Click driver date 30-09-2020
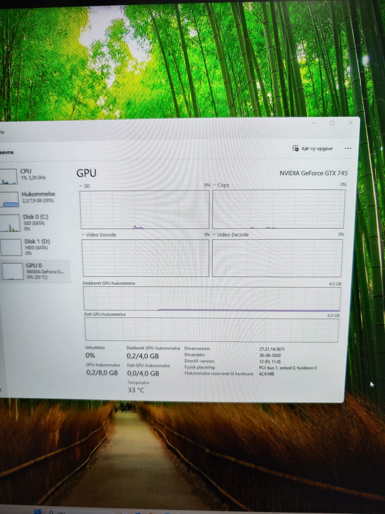 270,355
